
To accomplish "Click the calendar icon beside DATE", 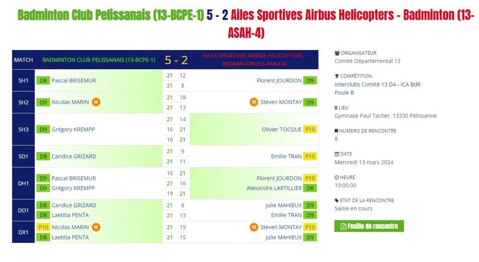I will 337,154.
